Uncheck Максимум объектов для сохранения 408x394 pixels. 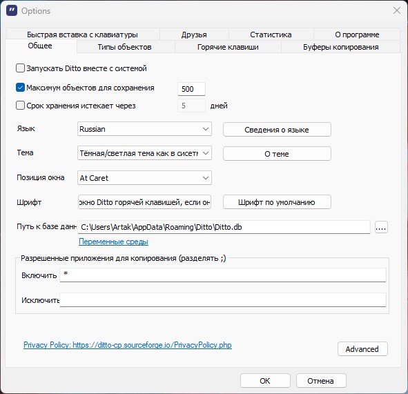tap(20, 88)
